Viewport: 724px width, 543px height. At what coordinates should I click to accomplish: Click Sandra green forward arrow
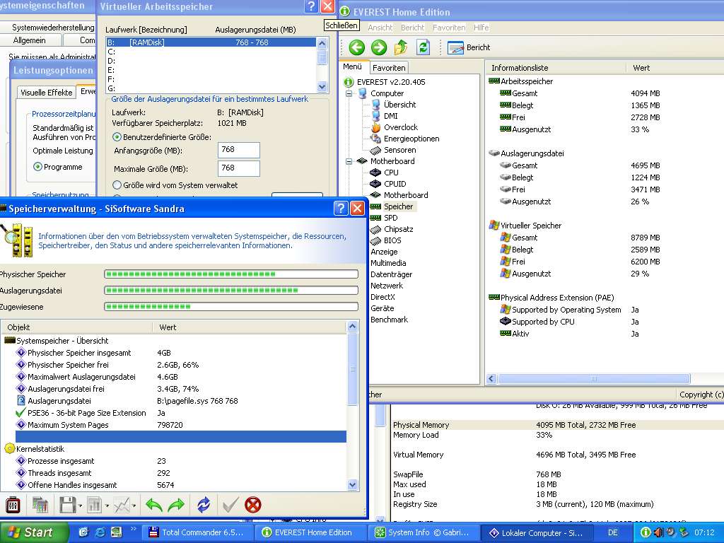176,505
